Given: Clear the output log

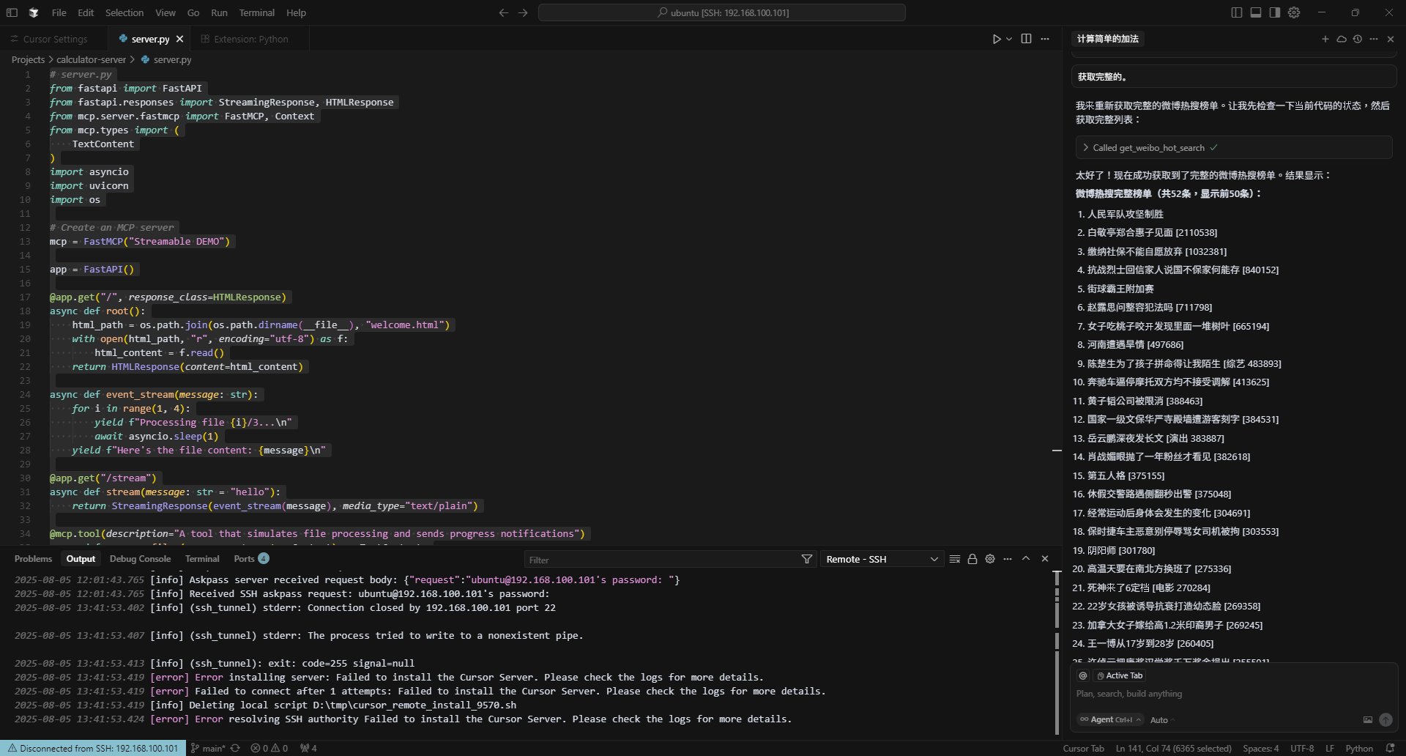Looking at the screenshot, I should (x=954, y=559).
